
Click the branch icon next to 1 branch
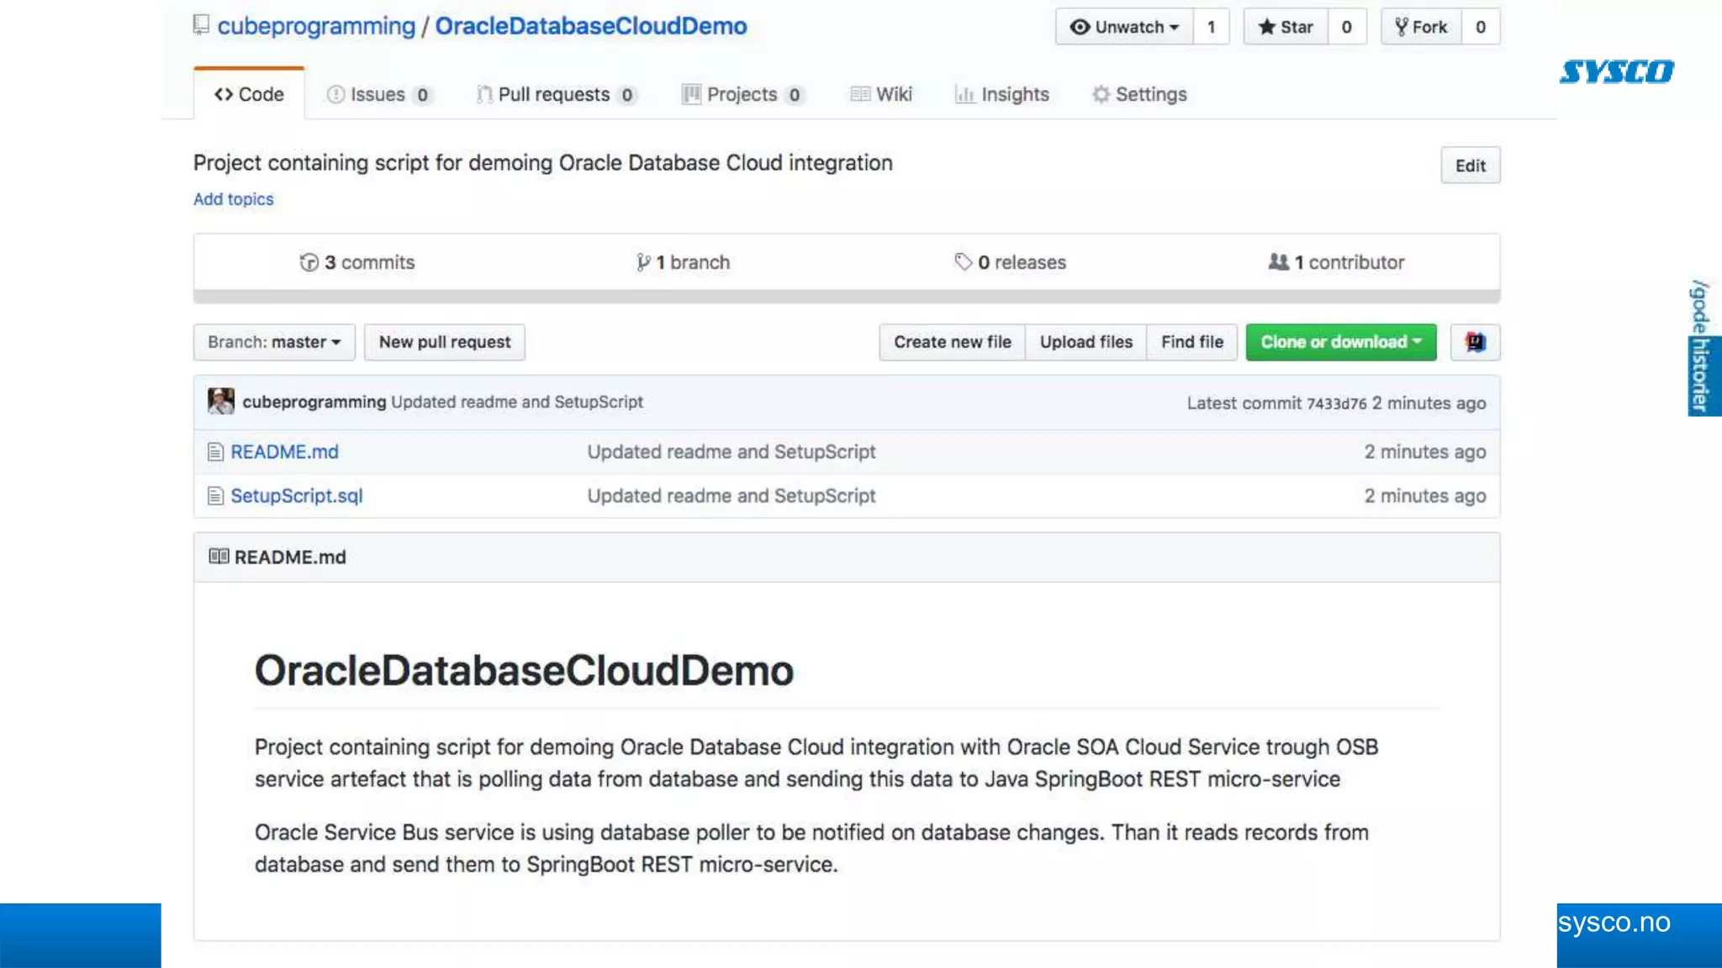pos(643,262)
